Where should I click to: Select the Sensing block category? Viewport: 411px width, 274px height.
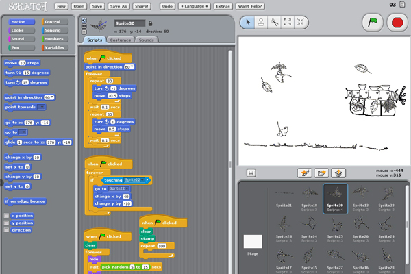click(x=55, y=30)
